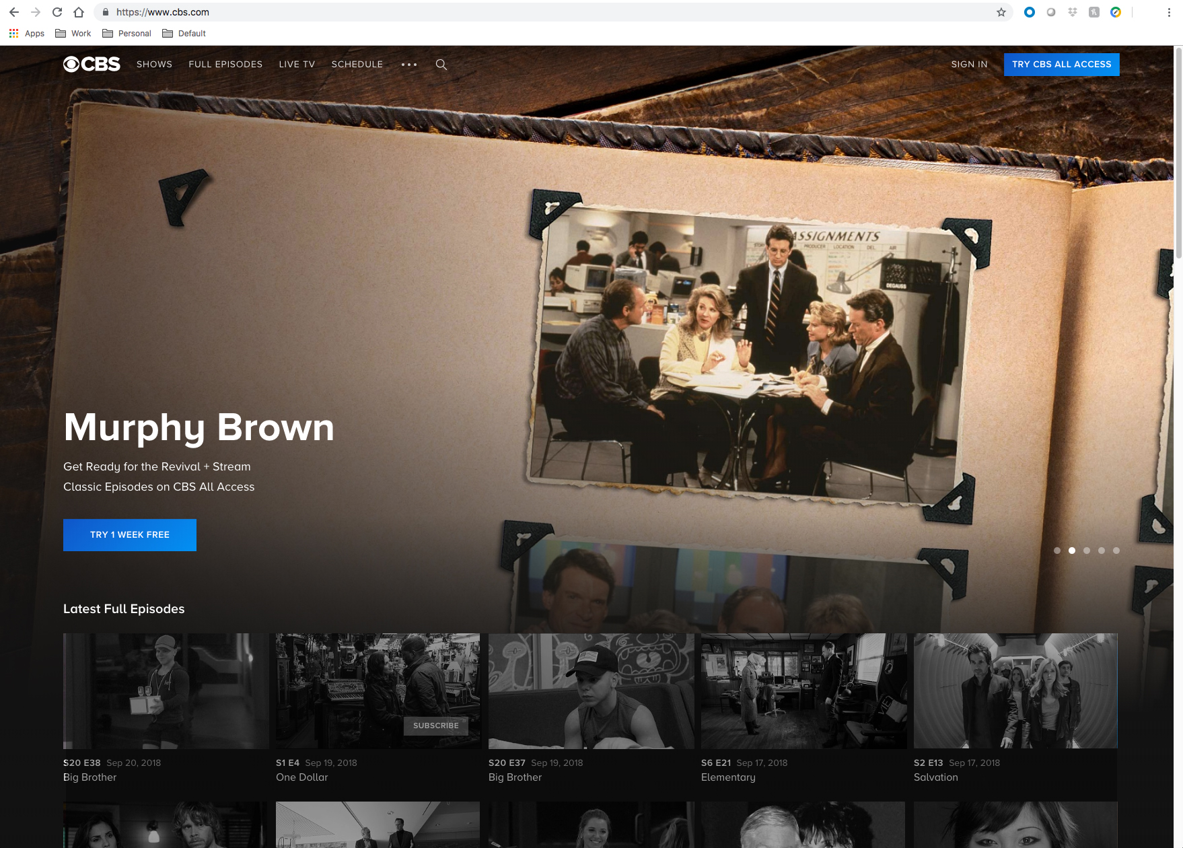Screen dimensions: 1183x848
Task: Click the Sign In link
Action: coord(969,64)
